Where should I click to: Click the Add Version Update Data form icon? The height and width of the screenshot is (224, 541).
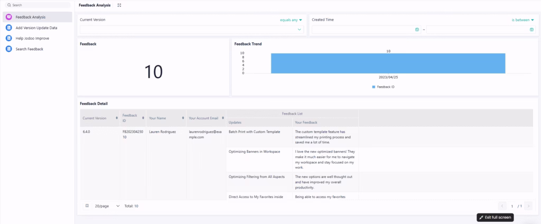[9, 27]
